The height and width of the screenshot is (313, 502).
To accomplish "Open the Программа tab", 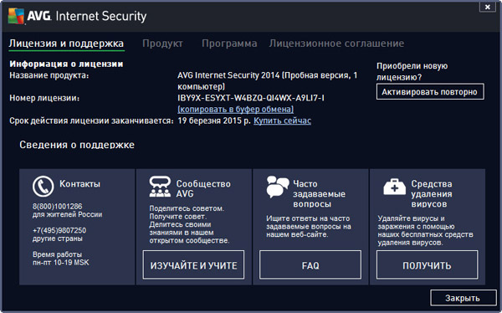I will point(229,44).
